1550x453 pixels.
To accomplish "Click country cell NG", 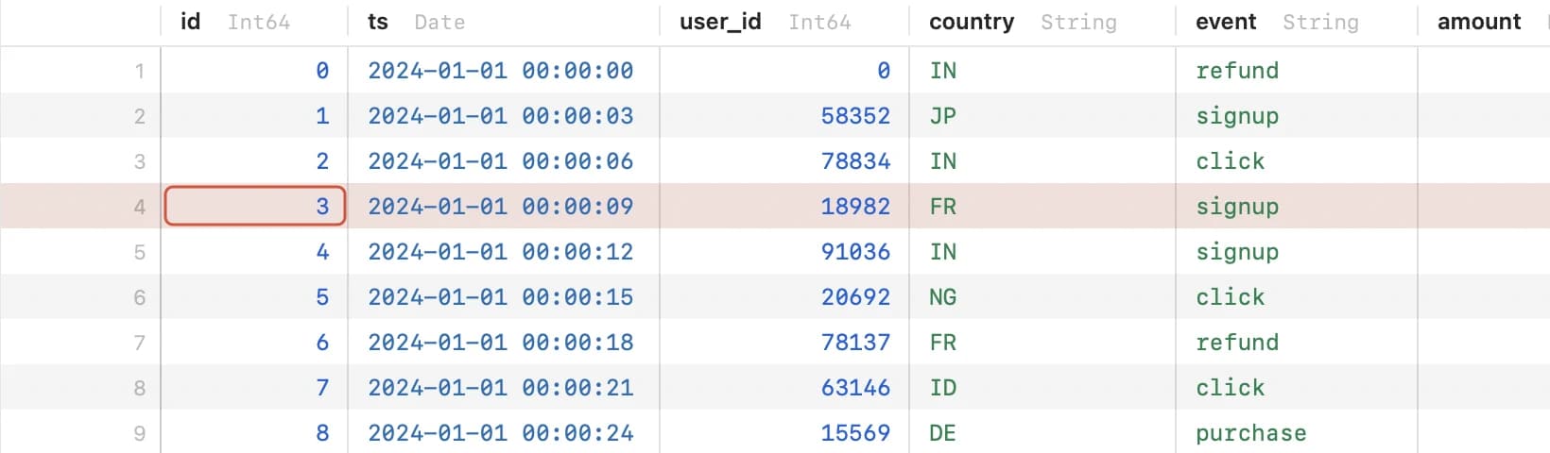I will [1042, 297].
